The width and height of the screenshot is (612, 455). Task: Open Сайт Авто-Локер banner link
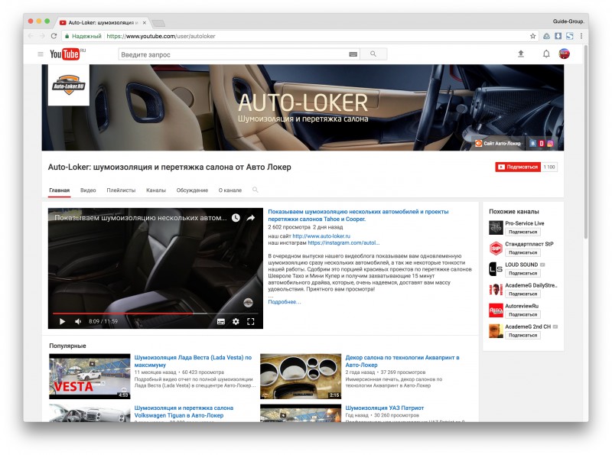[498, 144]
